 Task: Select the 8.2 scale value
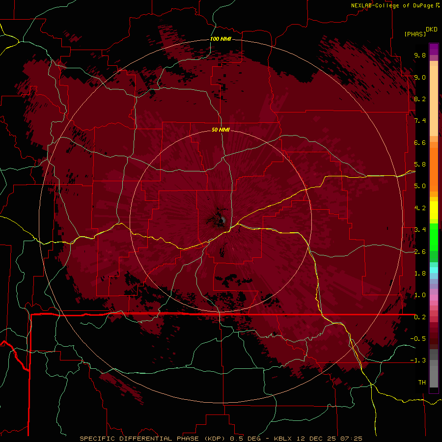(x=420, y=99)
